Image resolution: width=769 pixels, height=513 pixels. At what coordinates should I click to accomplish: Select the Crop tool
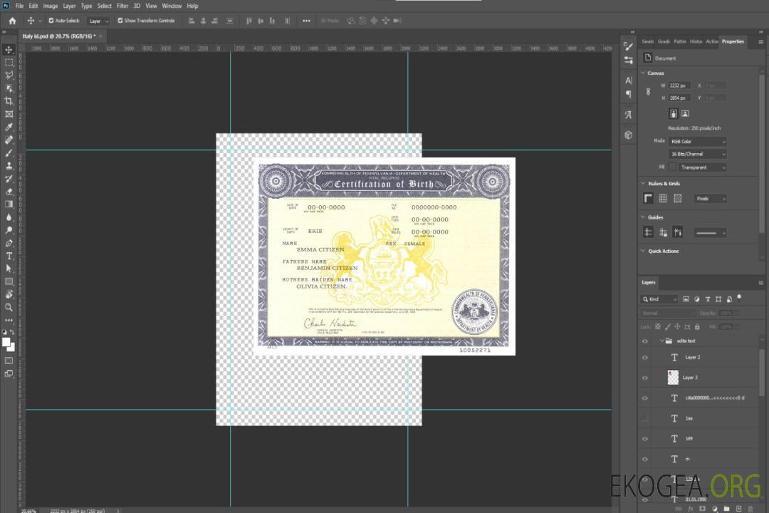click(x=9, y=101)
